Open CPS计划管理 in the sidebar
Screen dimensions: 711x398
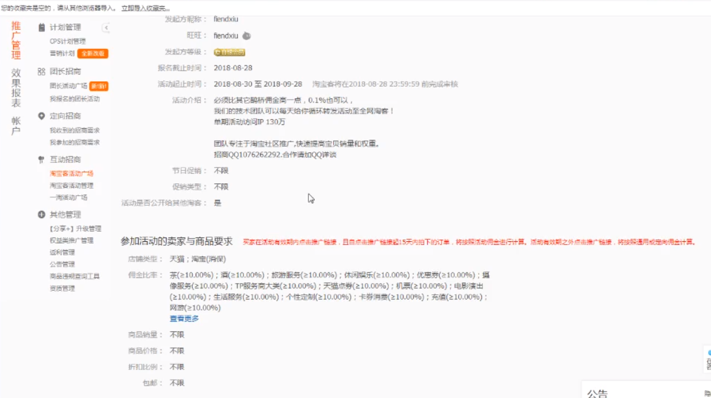68,41
